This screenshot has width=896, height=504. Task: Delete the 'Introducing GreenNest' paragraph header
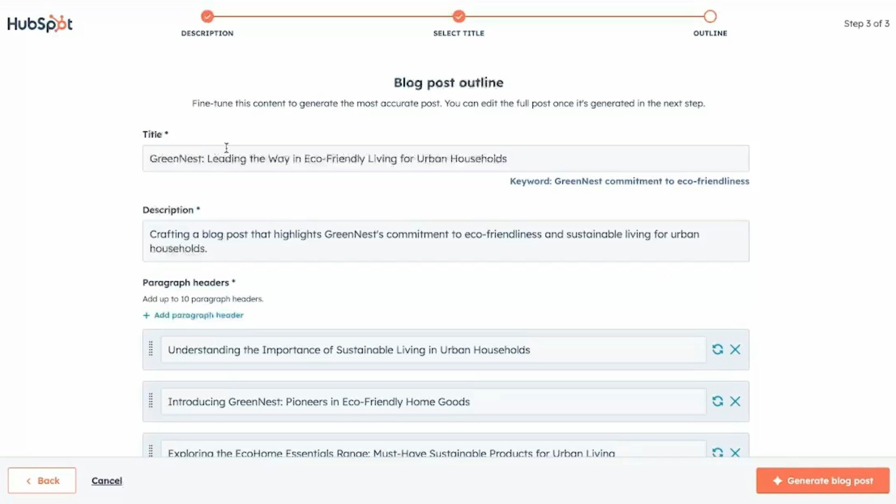click(735, 401)
